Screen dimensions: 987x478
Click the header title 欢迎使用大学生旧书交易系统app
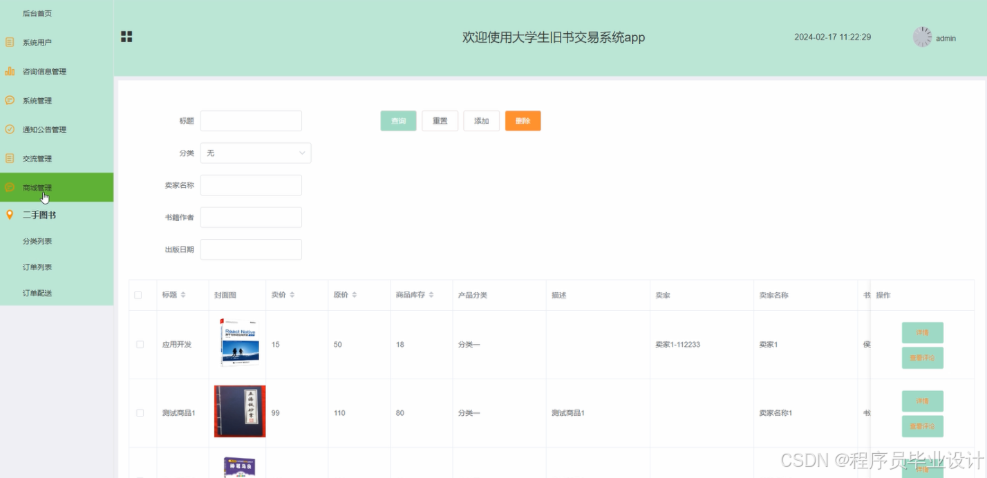(554, 37)
